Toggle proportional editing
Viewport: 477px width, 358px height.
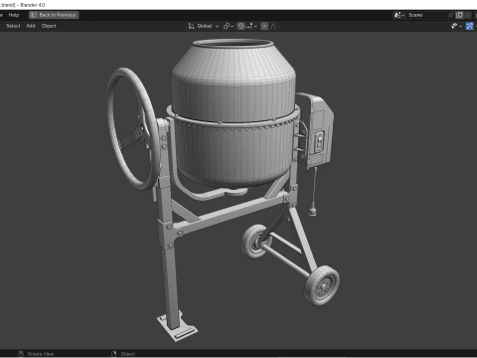pyautogui.click(x=264, y=26)
